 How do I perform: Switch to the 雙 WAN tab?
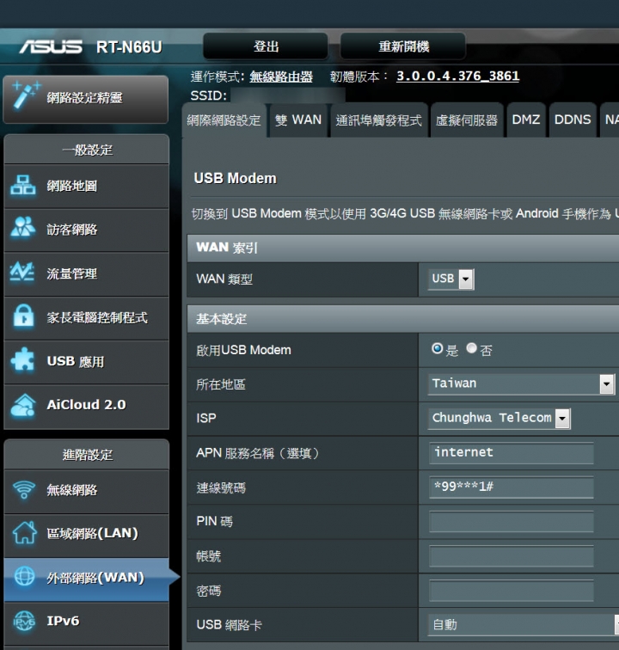coord(298,120)
